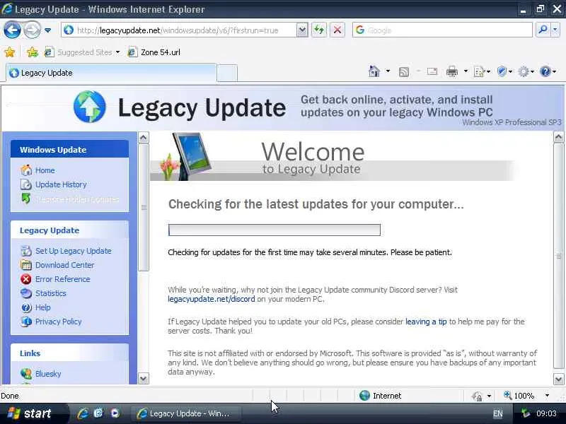Open the Privacy Policy link
This screenshot has height=424, width=566.
point(58,322)
